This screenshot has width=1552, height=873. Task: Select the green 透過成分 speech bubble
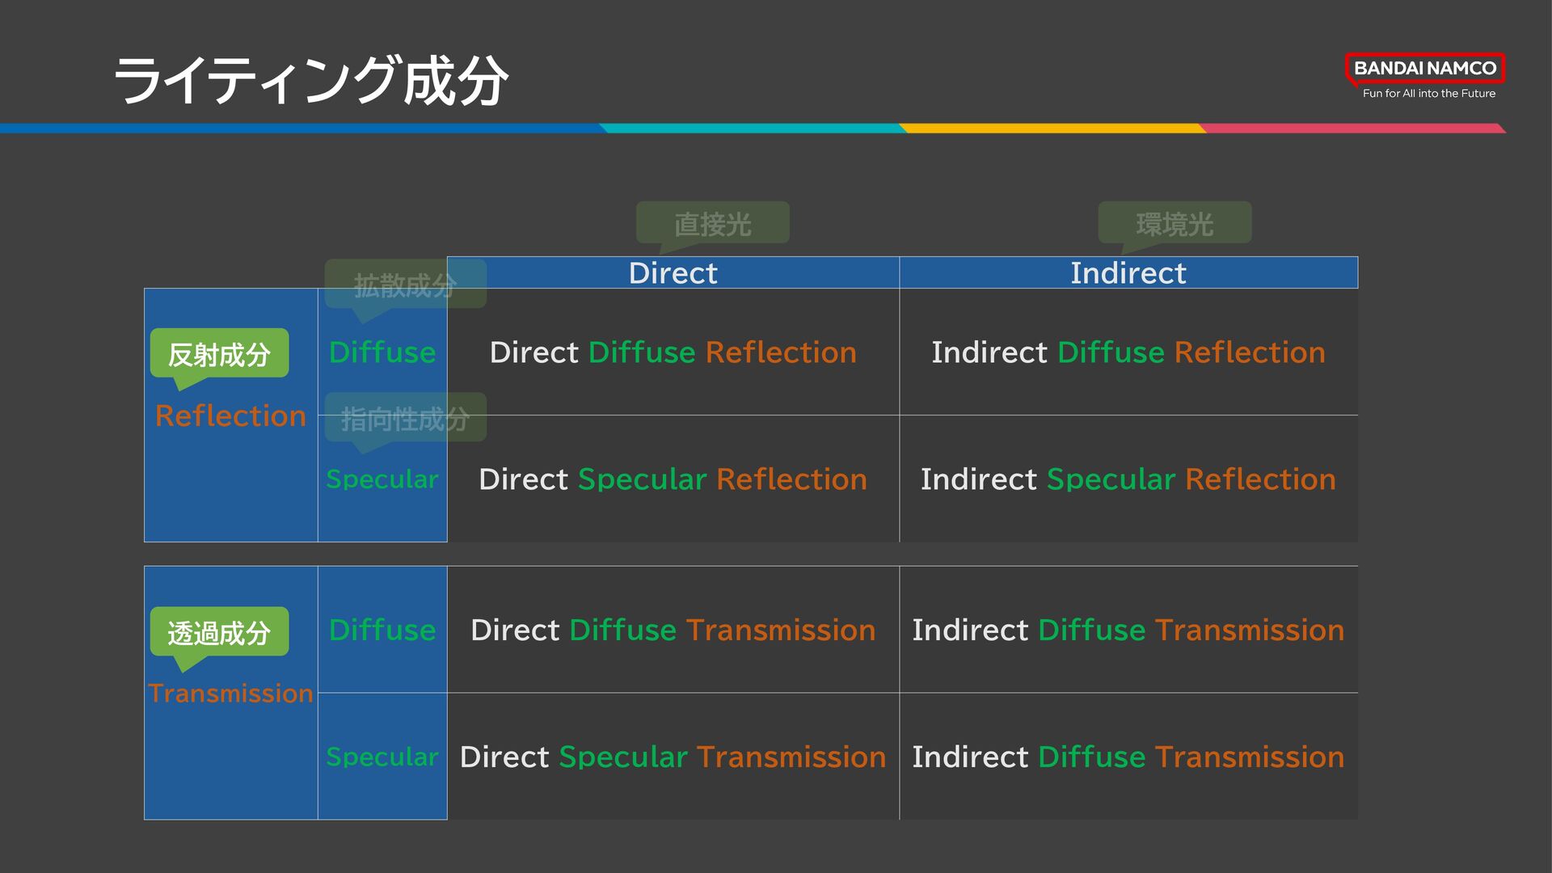click(x=219, y=632)
